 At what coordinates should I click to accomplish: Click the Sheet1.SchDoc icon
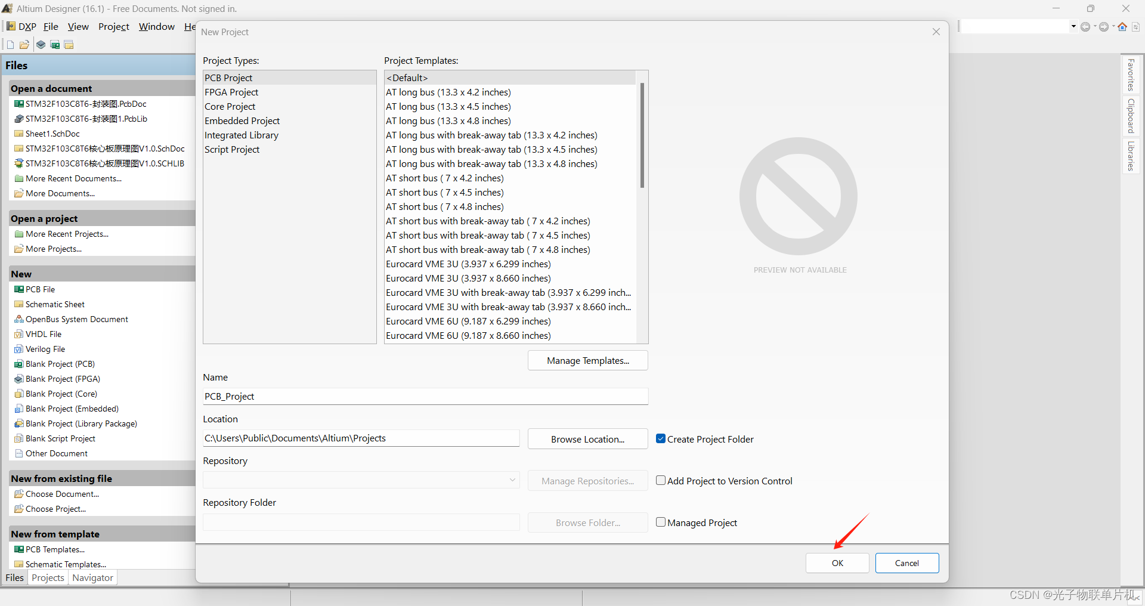[x=19, y=134]
